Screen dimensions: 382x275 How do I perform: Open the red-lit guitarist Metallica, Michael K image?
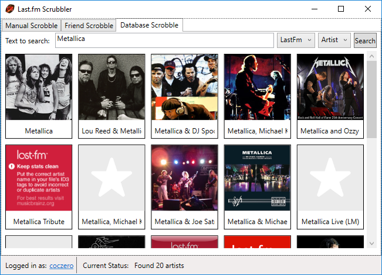pyautogui.click(x=257, y=87)
